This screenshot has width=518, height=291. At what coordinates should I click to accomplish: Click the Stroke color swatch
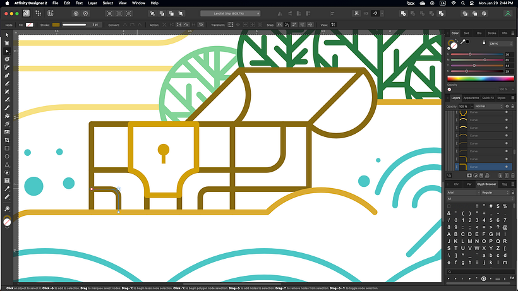coord(56,25)
